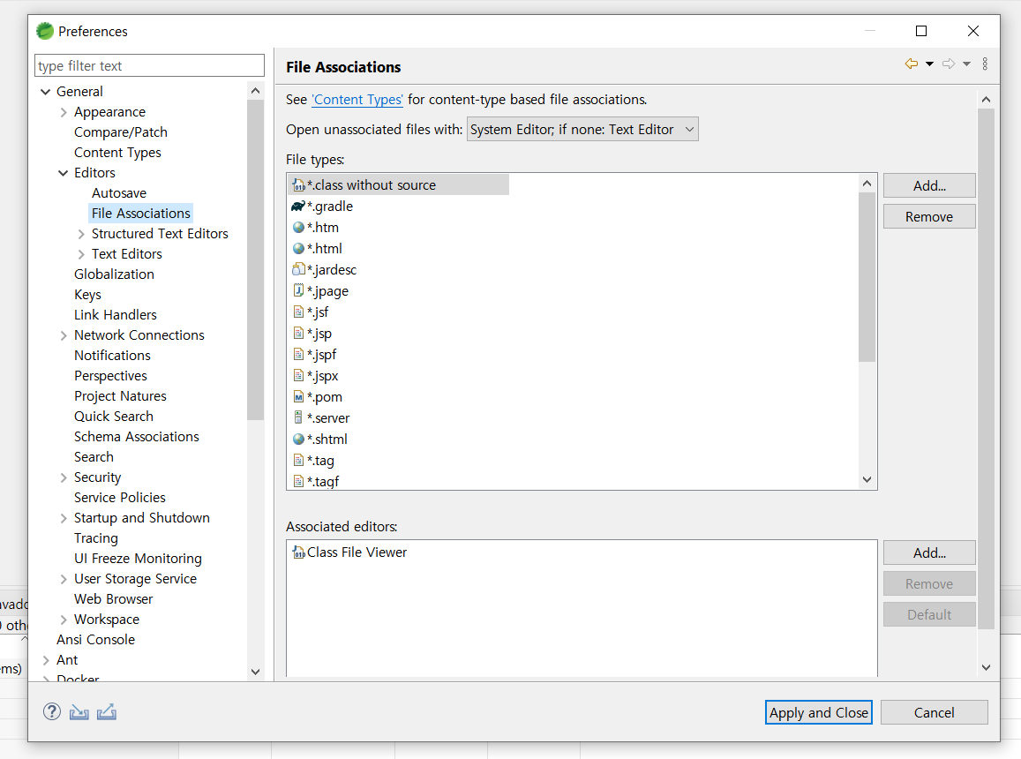Expand the Text Editors node
The width and height of the screenshot is (1021, 759).
(x=80, y=254)
